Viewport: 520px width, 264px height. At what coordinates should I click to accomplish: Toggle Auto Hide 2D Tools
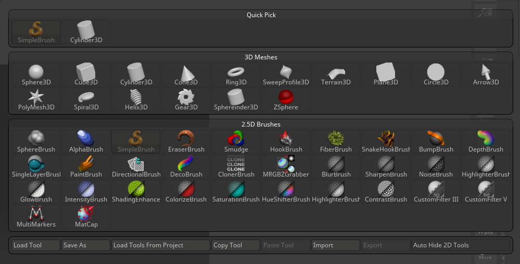coord(460,245)
